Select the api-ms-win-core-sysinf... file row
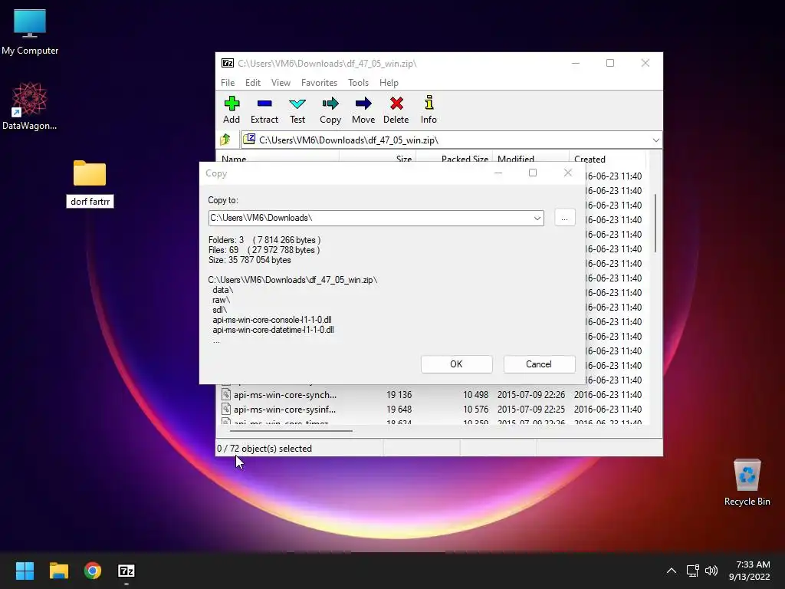Viewport: 785px width, 589px height. coord(432,410)
